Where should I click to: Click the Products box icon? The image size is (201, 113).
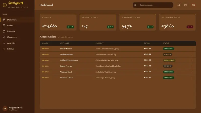(x=4, y=31)
